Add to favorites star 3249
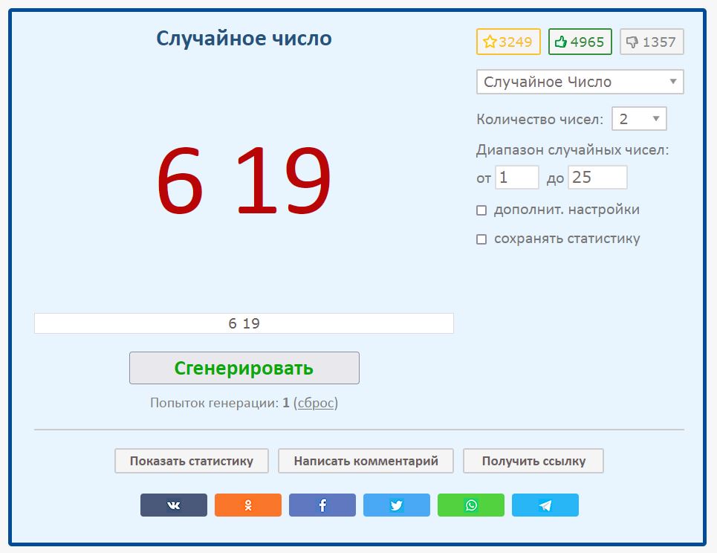The image size is (717, 553). coord(508,42)
